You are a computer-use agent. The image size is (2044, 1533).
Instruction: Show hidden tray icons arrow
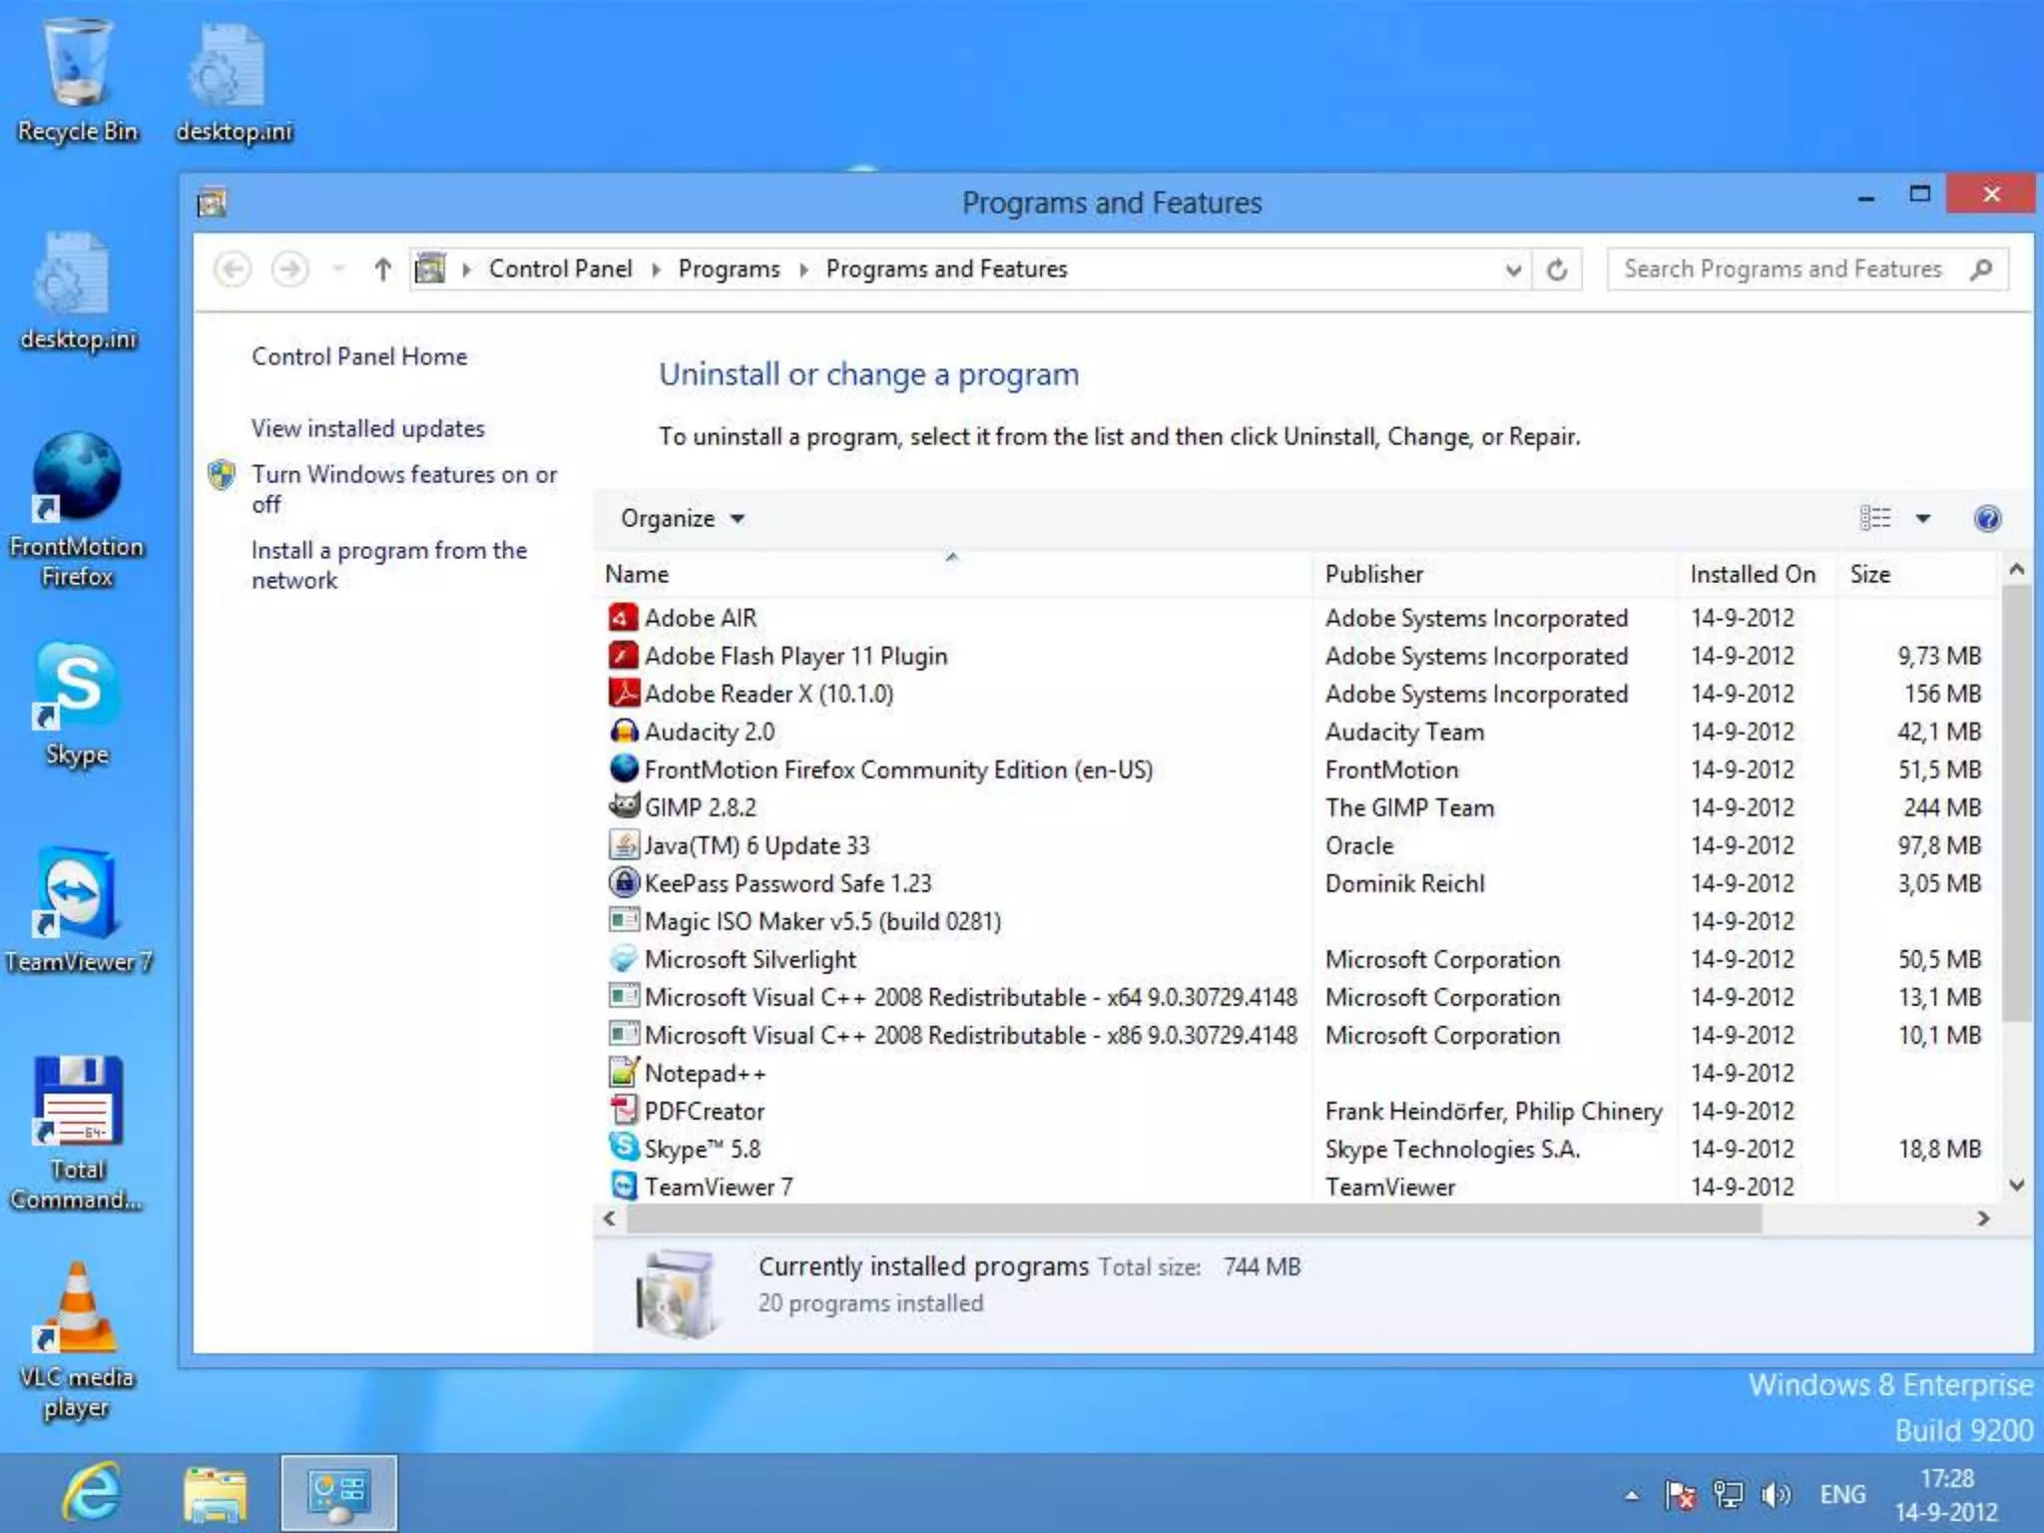(1632, 1495)
